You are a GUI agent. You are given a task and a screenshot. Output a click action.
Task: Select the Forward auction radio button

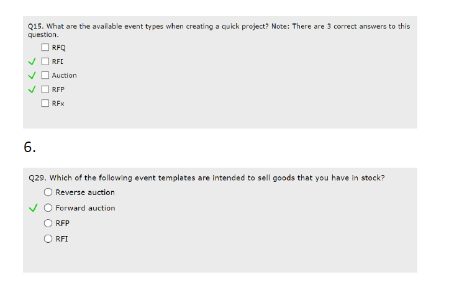point(49,208)
